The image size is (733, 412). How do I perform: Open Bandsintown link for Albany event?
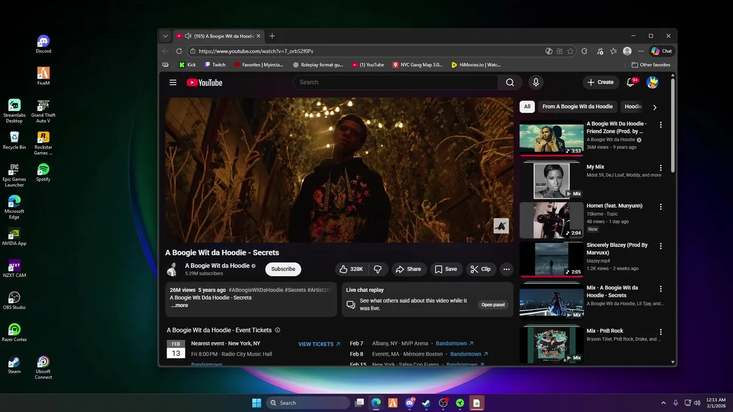click(455, 343)
